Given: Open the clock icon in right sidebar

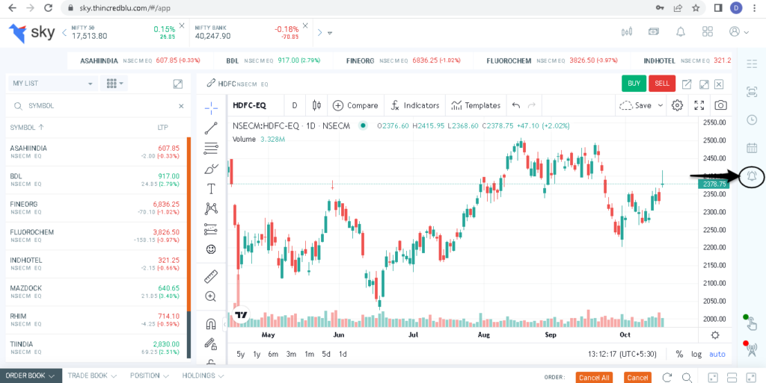Looking at the screenshot, I should pos(752,120).
